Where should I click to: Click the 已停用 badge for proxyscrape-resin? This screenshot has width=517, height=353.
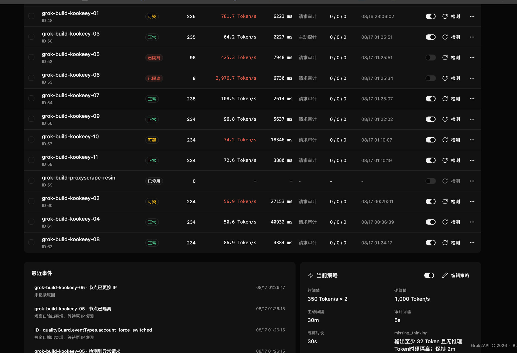coord(154,181)
